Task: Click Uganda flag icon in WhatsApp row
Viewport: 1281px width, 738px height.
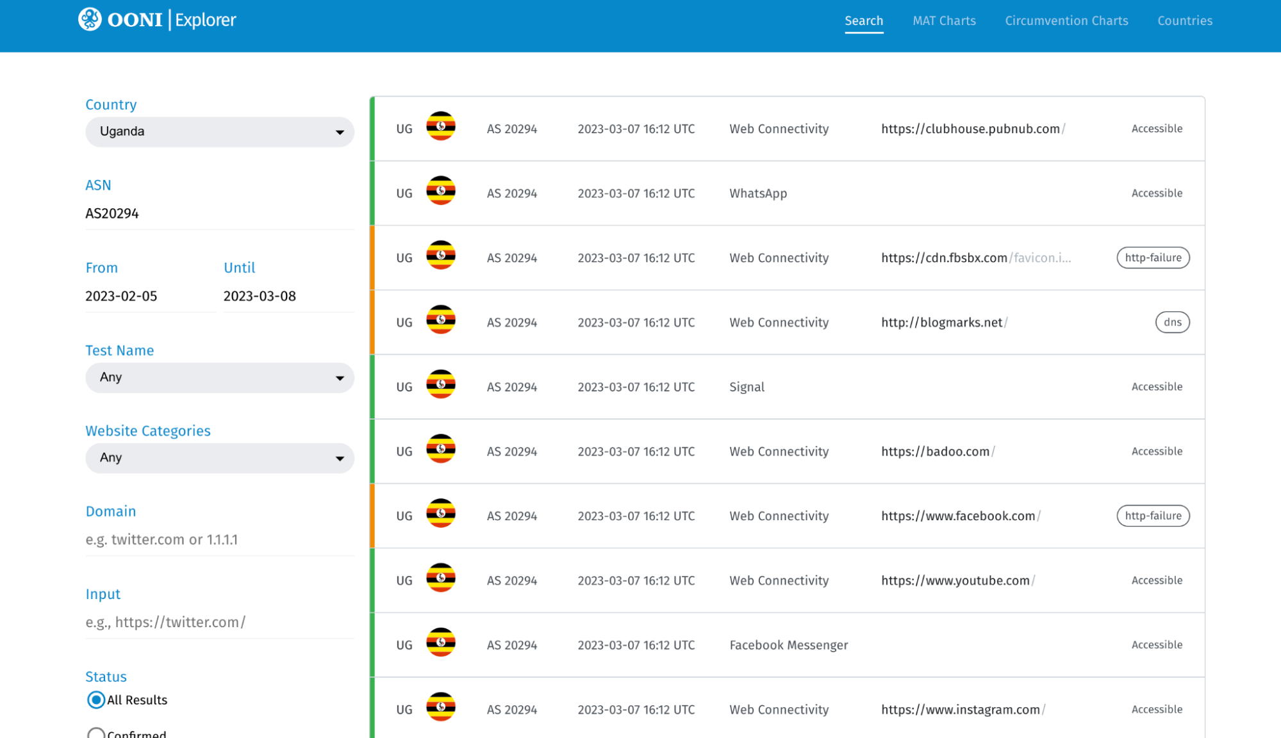Action: click(x=441, y=191)
